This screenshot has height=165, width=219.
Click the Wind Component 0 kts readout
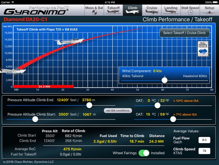(x=157, y=71)
